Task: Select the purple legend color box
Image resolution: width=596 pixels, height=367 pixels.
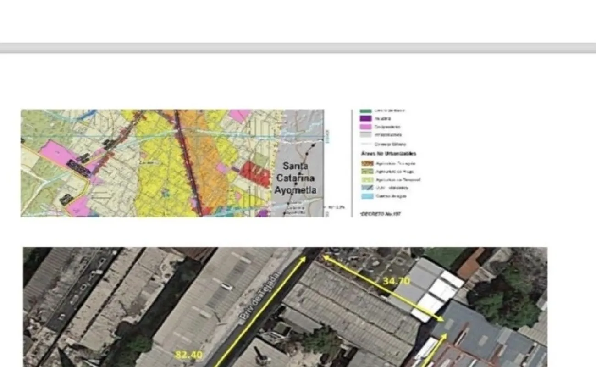Action: pos(366,118)
